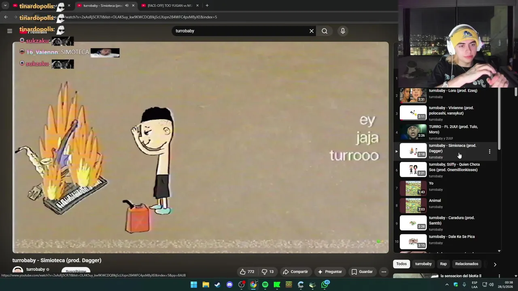Open Kick app from the taskbar
518x291 pixels.
pyautogui.click(x=277, y=285)
